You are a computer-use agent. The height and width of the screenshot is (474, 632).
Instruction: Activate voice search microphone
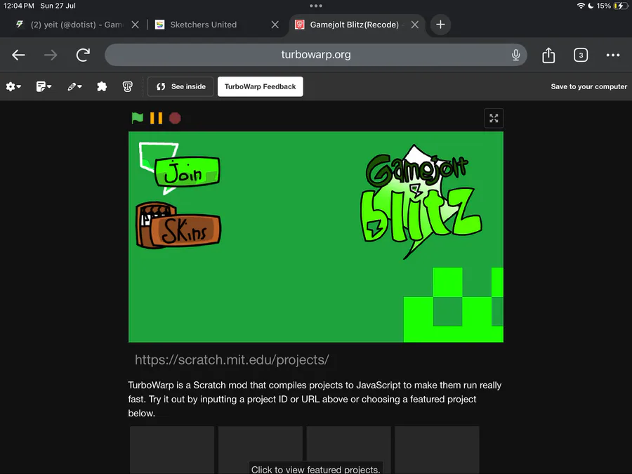(515, 55)
